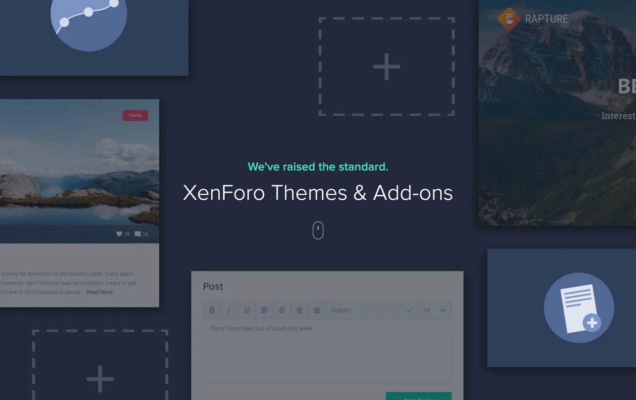Screen dimensions: 636x400
Task: Click the green Post Reply button
Action: [418, 396]
